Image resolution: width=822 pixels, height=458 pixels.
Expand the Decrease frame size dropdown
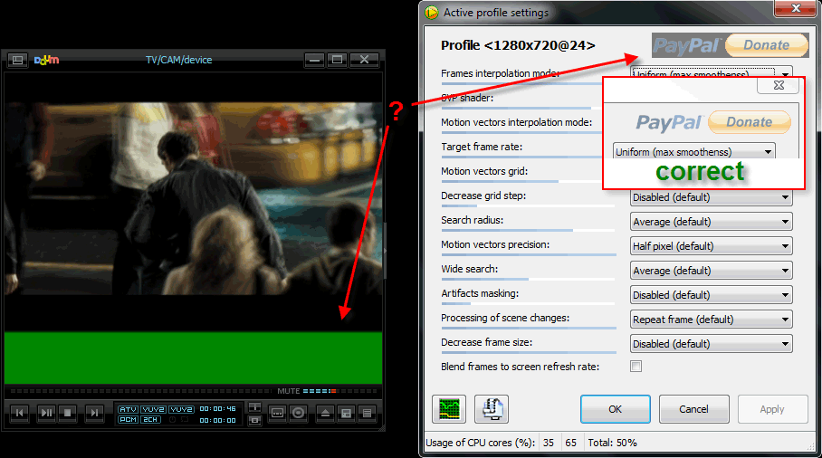pos(711,344)
